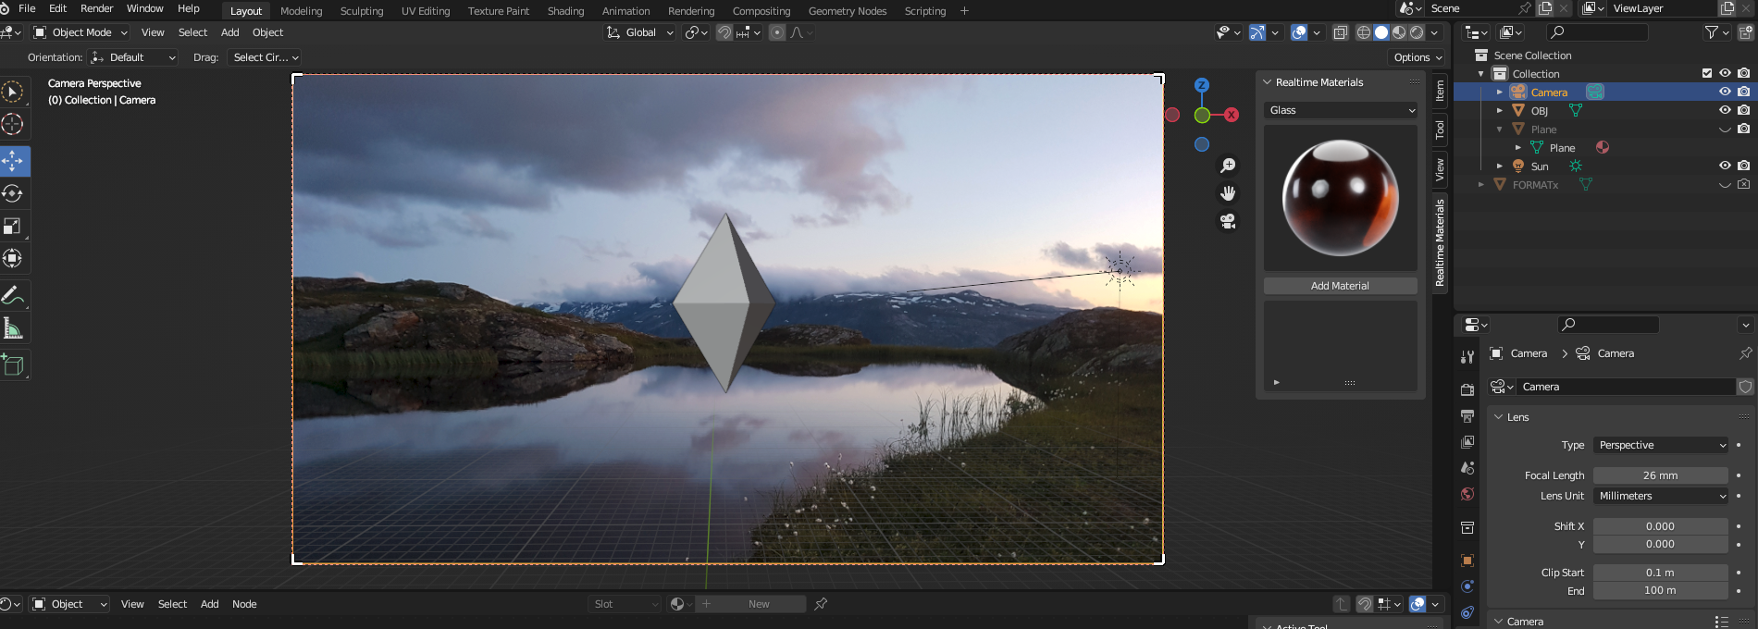Viewport: 1758px width, 629px height.
Task: Hide the Sun object in the outliner
Action: pyautogui.click(x=1725, y=166)
